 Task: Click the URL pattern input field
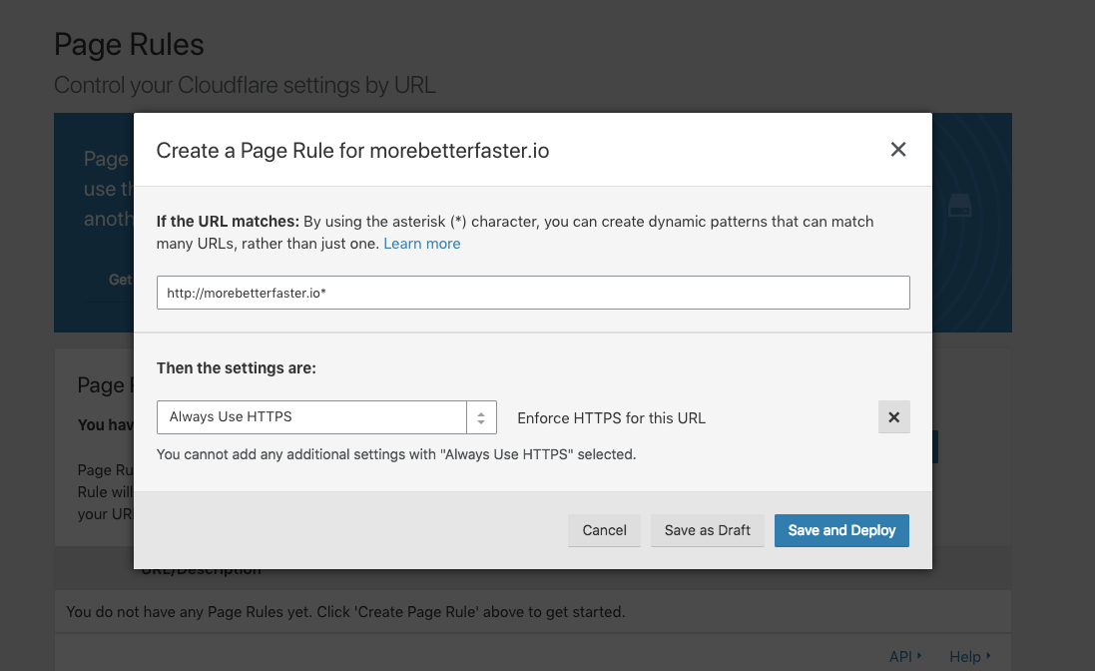coord(533,293)
